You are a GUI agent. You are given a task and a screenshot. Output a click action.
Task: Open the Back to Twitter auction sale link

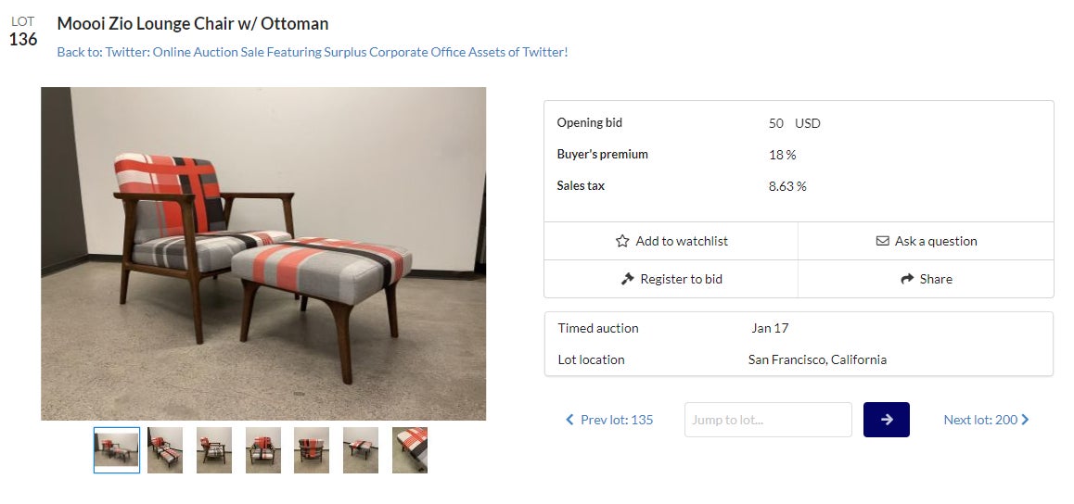(312, 52)
